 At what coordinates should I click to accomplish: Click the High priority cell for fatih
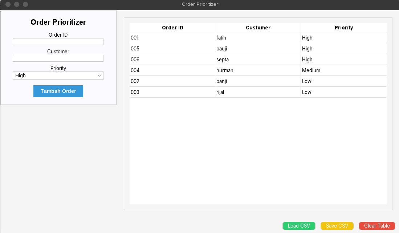pyautogui.click(x=343, y=38)
